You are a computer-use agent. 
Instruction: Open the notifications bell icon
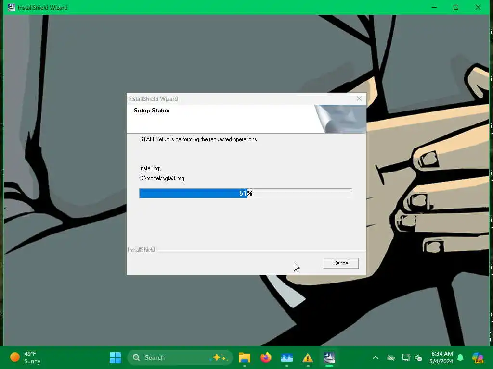pos(460,357)
